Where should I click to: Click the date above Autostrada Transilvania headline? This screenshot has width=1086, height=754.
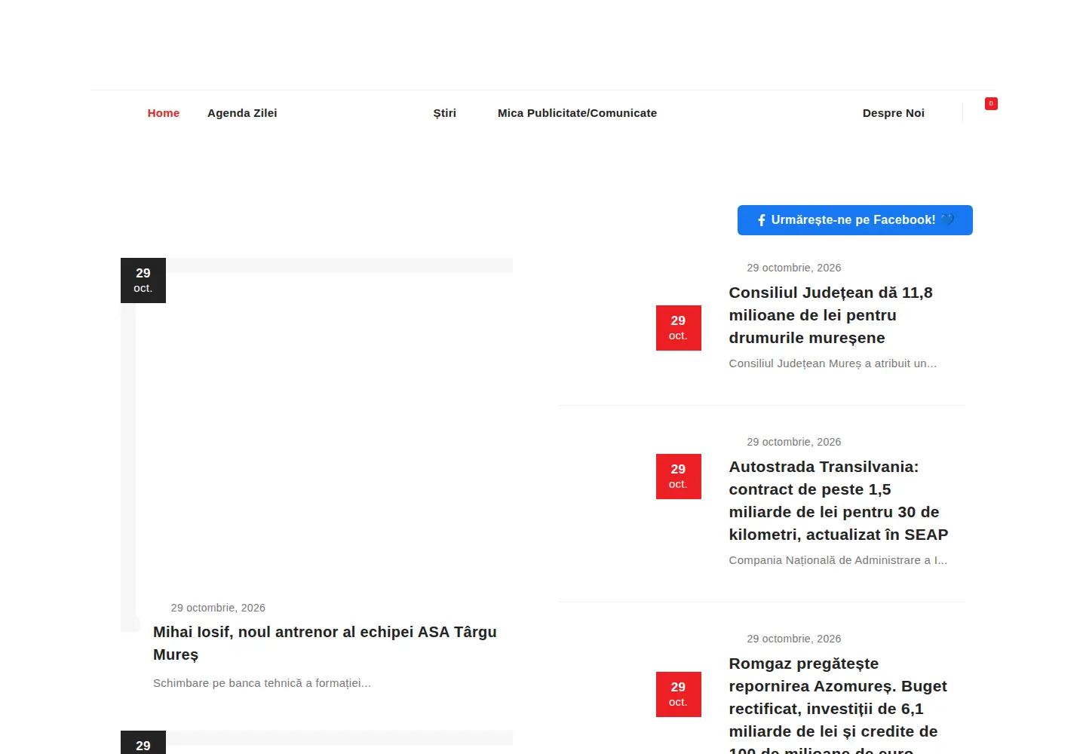pos(794,442)
